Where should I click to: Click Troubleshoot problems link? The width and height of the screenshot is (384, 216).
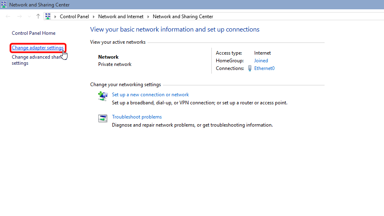pyautogui.click(x=137, y=117)
